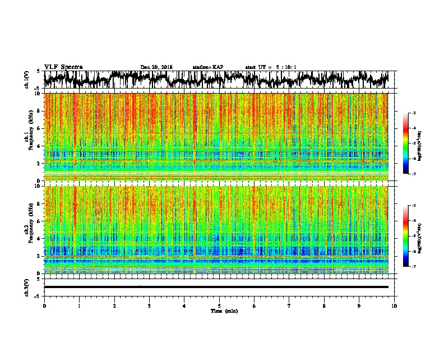This screenshot has width=444, height=343.
Task: Click the ch.2 spectrogram color scale bar
Action: pyautogui.click(x=405, y=236)
